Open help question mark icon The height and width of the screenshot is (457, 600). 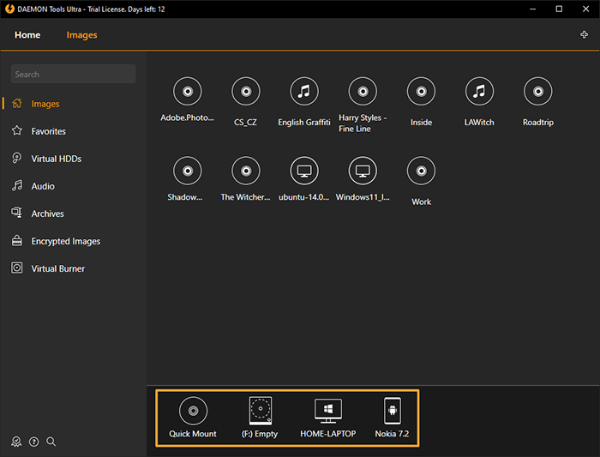(x=33, y=442)
